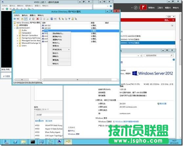Toggle the console tree show/hide icon

coord(26,19)
